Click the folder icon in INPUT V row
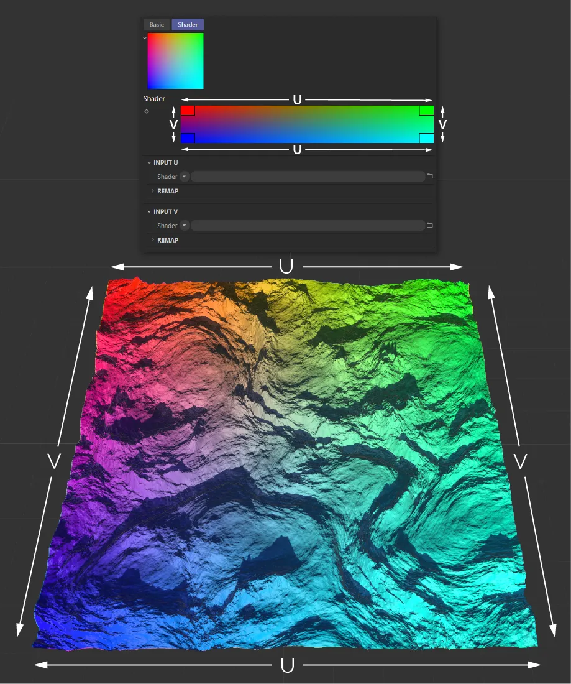The height and width of the screenshot is (684, 571). 430,226
